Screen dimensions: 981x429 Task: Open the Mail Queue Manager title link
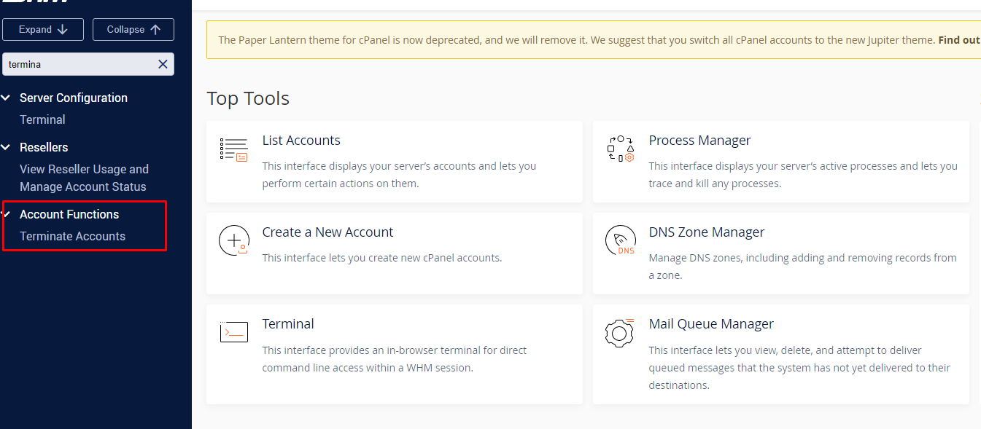coord(711,324)
